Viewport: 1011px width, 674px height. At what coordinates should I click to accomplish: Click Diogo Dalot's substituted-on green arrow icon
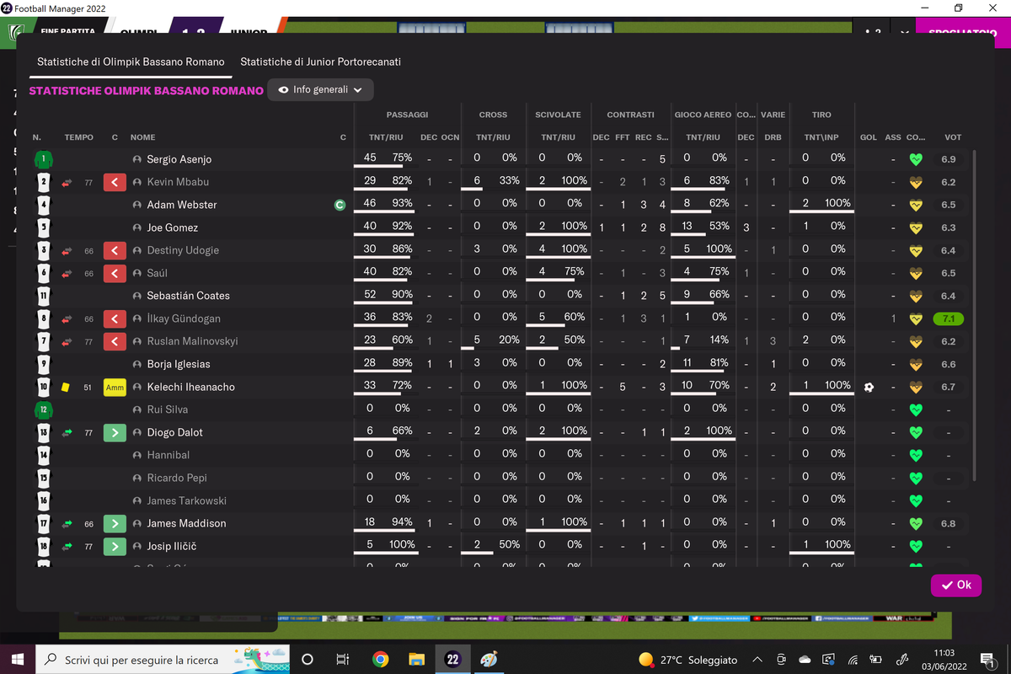coord(115,432)
